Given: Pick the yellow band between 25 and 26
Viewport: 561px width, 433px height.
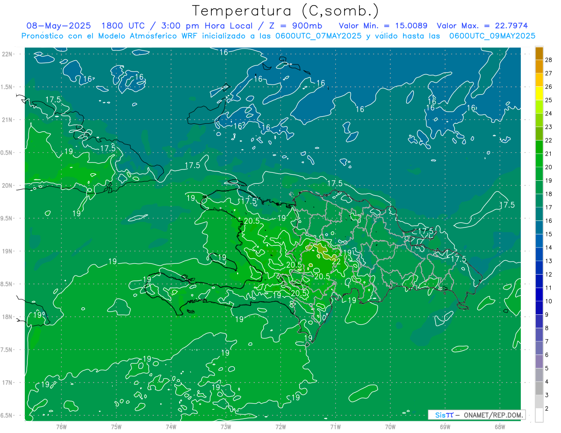Looking at the screenshot, I should pos(539,93).
